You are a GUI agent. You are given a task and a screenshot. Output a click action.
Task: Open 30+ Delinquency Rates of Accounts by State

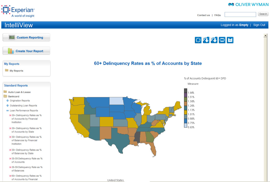click(26, 130)
